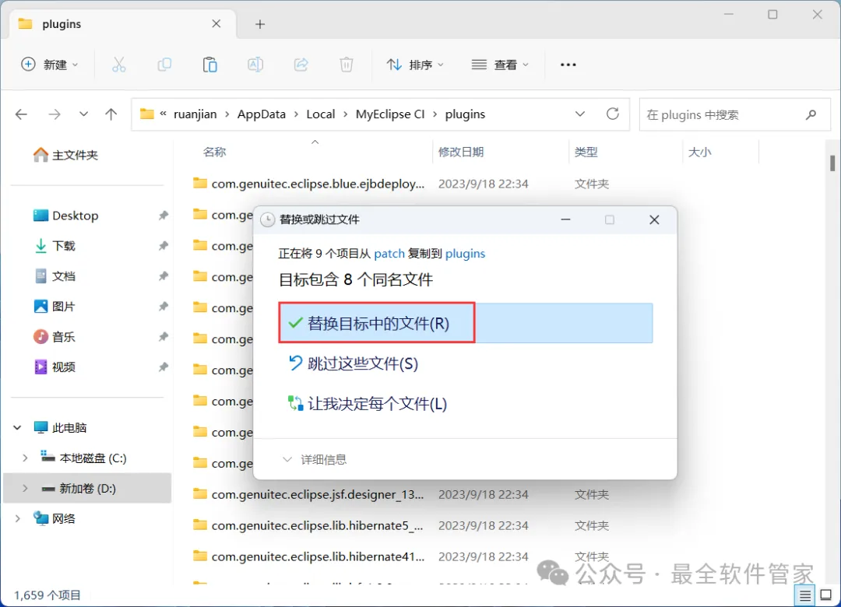This screenshot has height=607, width=841.
Task: Open 图片 pictures in sidebar
Action: 55,306
